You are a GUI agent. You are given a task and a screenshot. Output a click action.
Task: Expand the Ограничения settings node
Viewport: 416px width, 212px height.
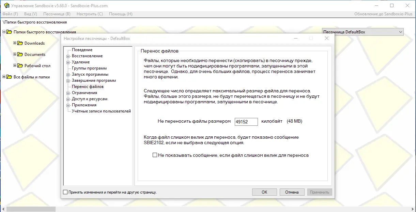(x=68, y=93)
